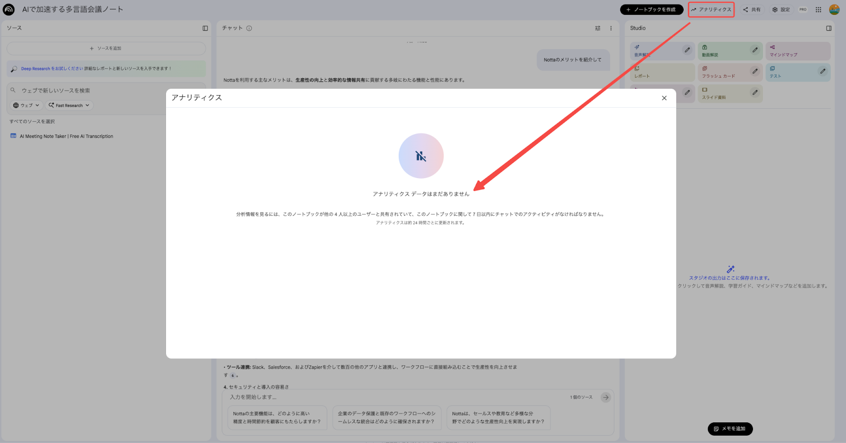Viewport: 846px width, 443px height.
Task: Click the 1 個のソース counter
Action: 581,397
